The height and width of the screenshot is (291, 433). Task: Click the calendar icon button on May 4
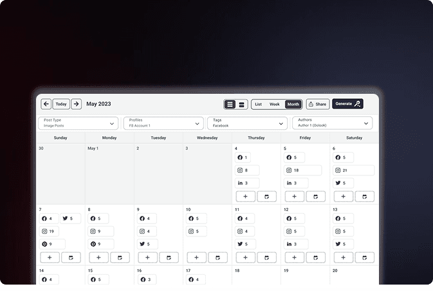266,197
